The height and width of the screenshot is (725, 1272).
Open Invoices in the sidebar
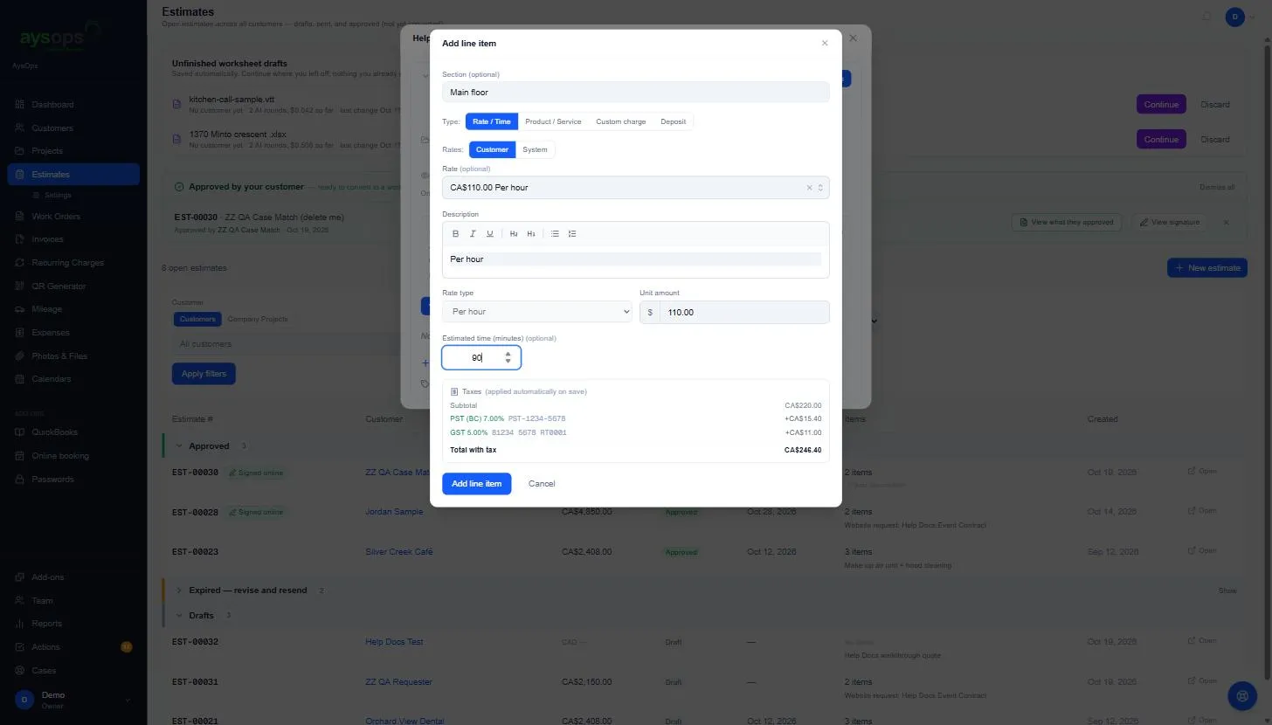pos(73,239)
